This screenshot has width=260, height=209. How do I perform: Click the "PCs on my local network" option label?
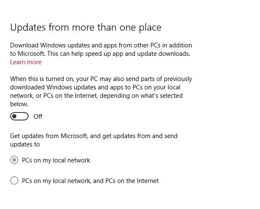pyautogui.click(x=56, y=160)
